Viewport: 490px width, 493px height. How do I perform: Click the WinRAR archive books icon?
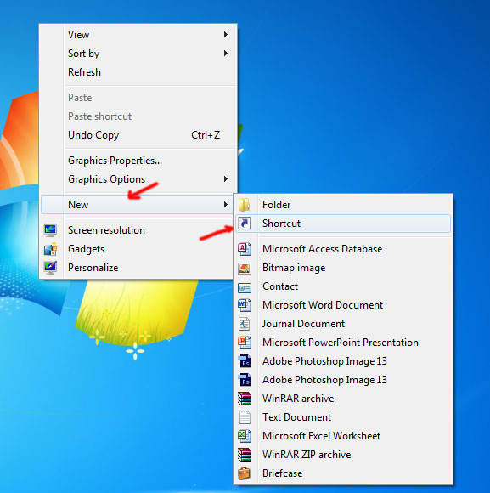click(x=245, y=399)
